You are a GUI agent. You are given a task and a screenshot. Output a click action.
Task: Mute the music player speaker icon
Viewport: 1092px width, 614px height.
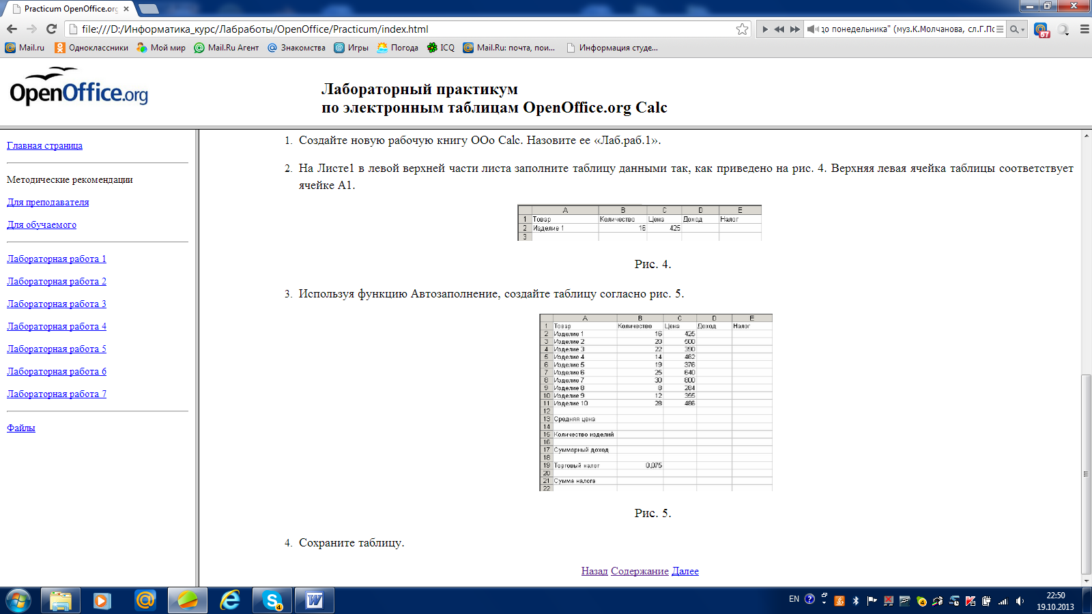812,29
